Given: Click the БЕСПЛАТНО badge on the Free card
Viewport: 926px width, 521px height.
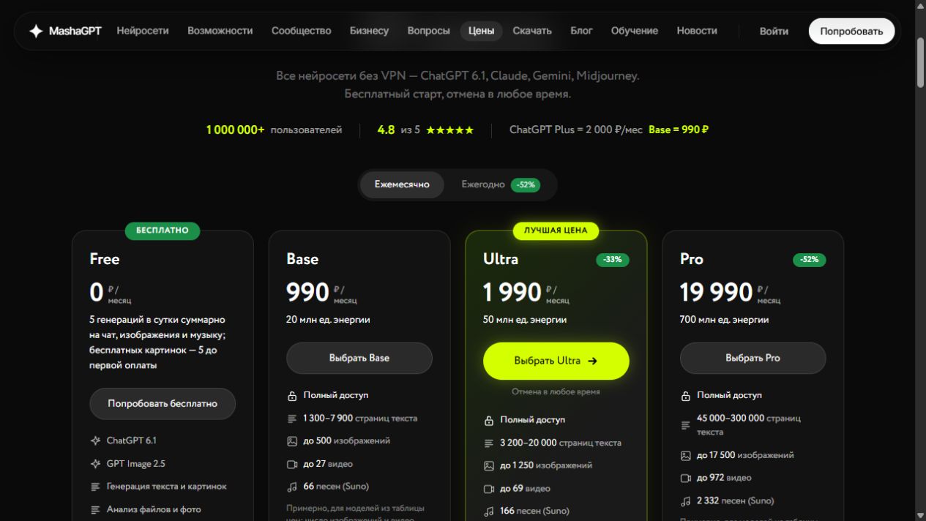Looking at the screenshot, I should pyautogui.click(x=163, y=230).
